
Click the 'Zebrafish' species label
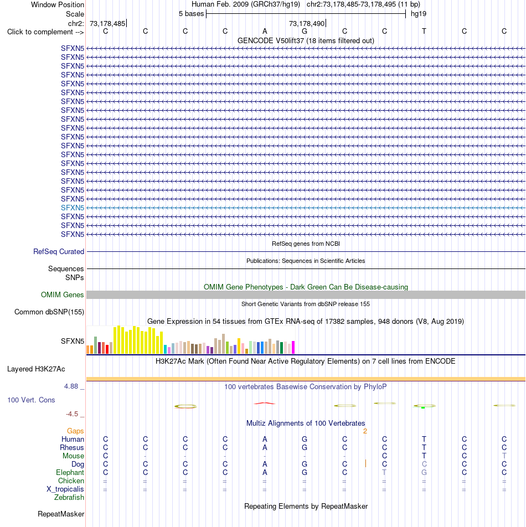[69, 498]
